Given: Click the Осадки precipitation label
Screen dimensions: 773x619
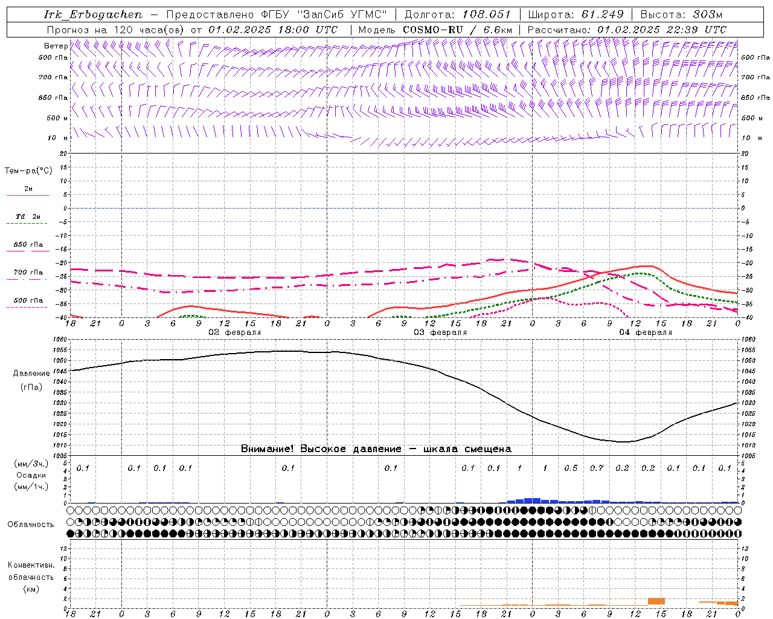Looking at the screenshot, I should tap(31, 475).
